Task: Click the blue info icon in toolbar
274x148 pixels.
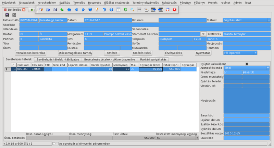Action: (111, 9)
